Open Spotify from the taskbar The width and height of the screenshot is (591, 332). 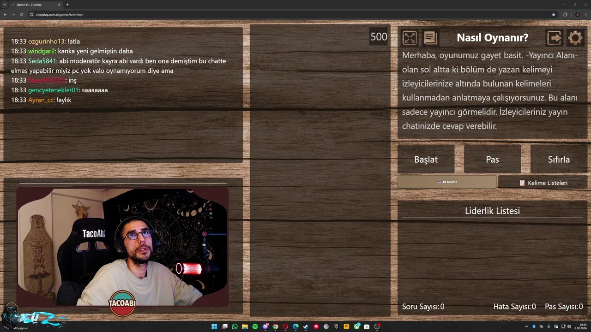point(255,326)
